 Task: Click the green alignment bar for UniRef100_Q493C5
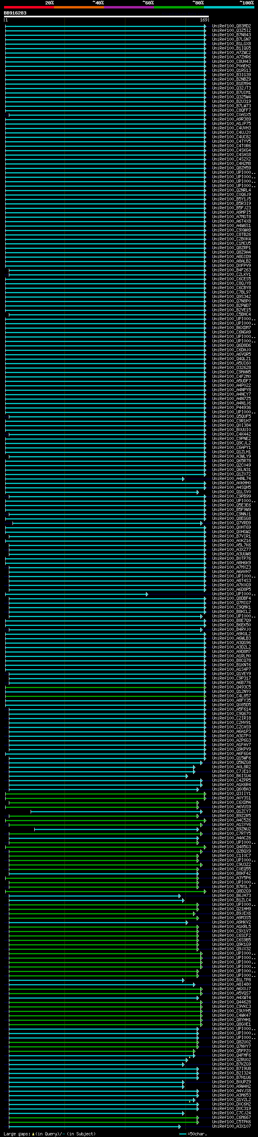[105, 687]
